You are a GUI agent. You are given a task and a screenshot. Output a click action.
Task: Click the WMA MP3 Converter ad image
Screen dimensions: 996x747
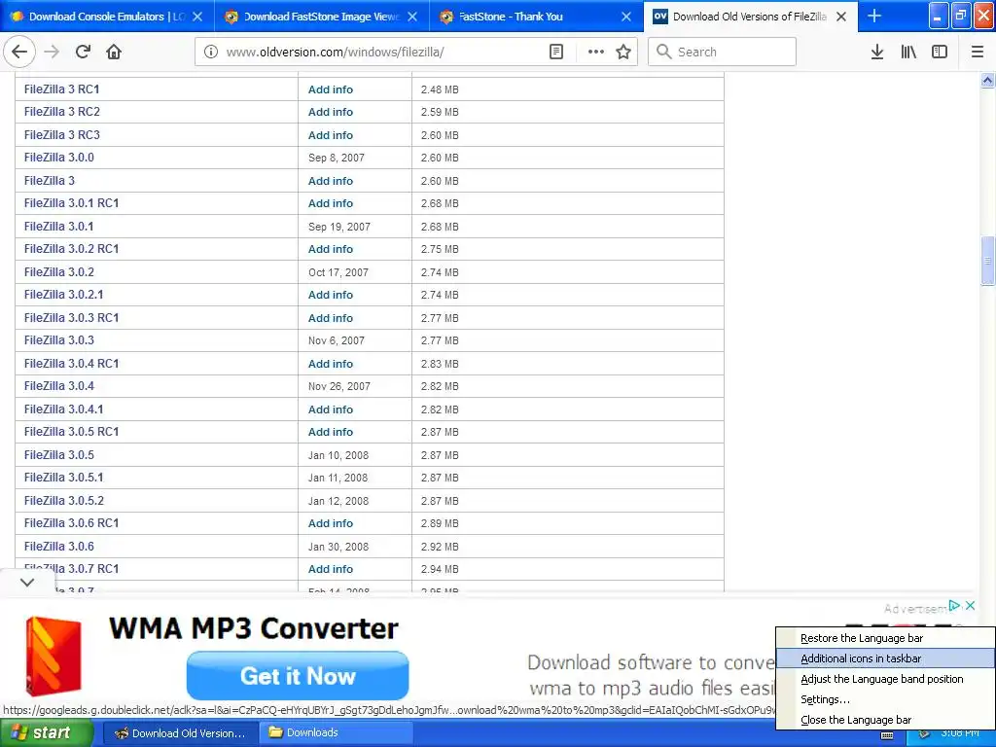tap(53, 657)
